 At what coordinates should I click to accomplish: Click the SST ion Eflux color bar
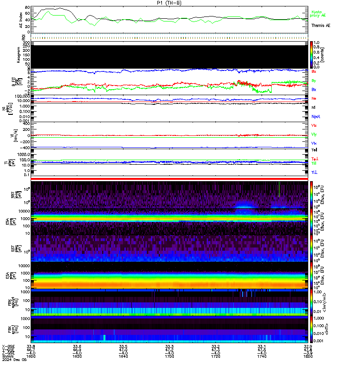coord(311,195)
